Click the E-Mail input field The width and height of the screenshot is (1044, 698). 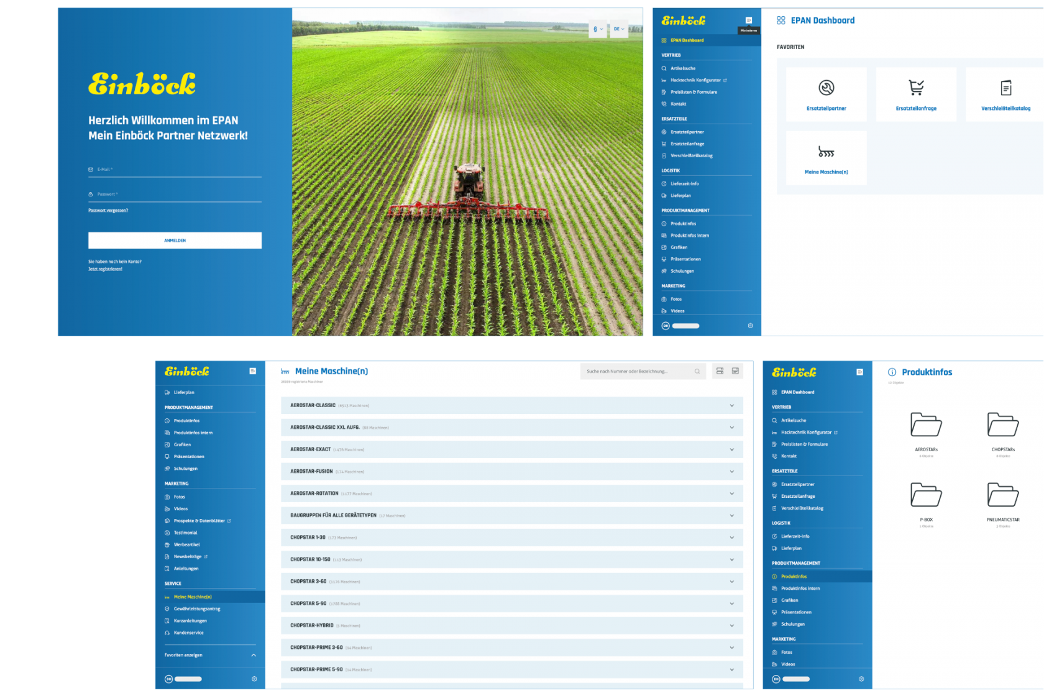tap(175, 170)
